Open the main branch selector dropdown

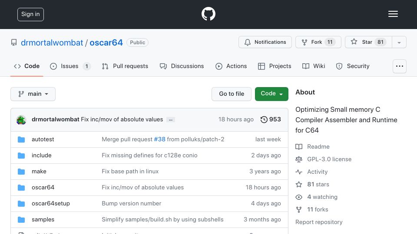click(33, 94)
